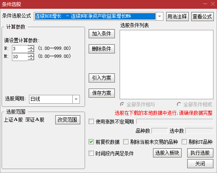Click the 删除条件 button
Screen dimensions: 217x173
[102, 49]
